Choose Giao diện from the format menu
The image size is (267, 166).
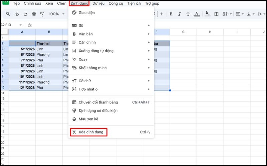pyautogui.click(x=111, y=13)
